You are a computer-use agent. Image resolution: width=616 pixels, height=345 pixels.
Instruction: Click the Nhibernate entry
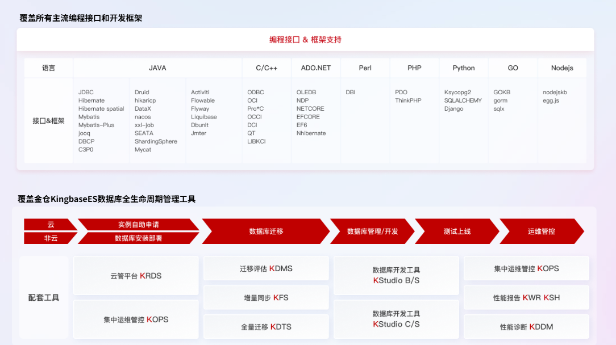point(311,133)
